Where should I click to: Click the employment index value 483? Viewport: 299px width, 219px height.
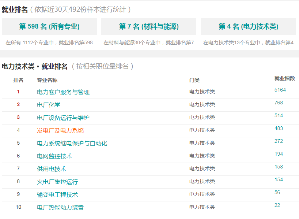(279, 128)
